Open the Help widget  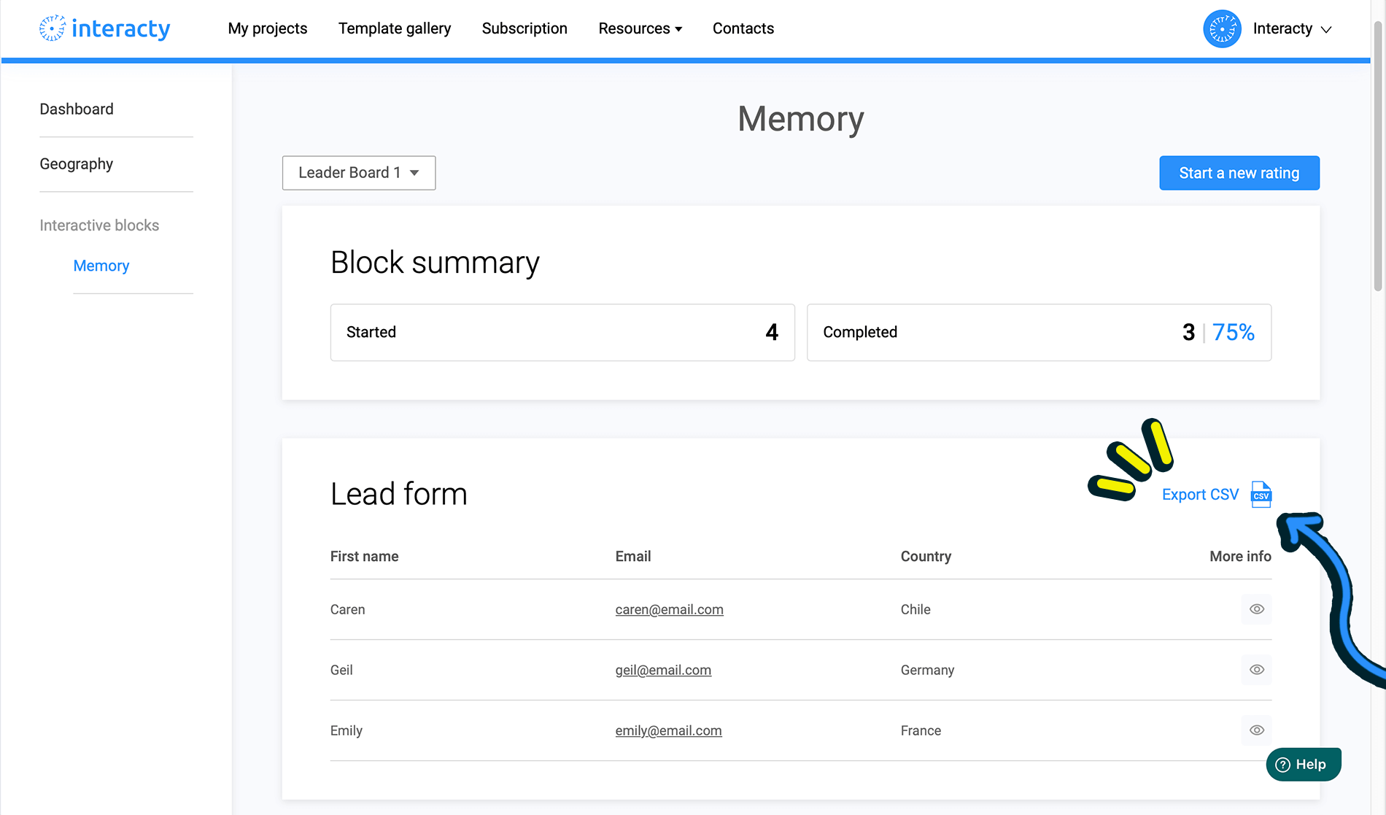[1304, 765]
